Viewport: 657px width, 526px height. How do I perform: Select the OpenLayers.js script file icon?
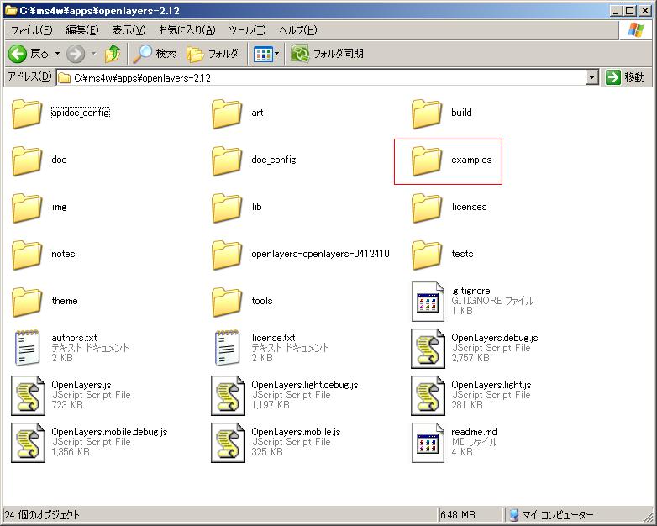click(27, 395)
